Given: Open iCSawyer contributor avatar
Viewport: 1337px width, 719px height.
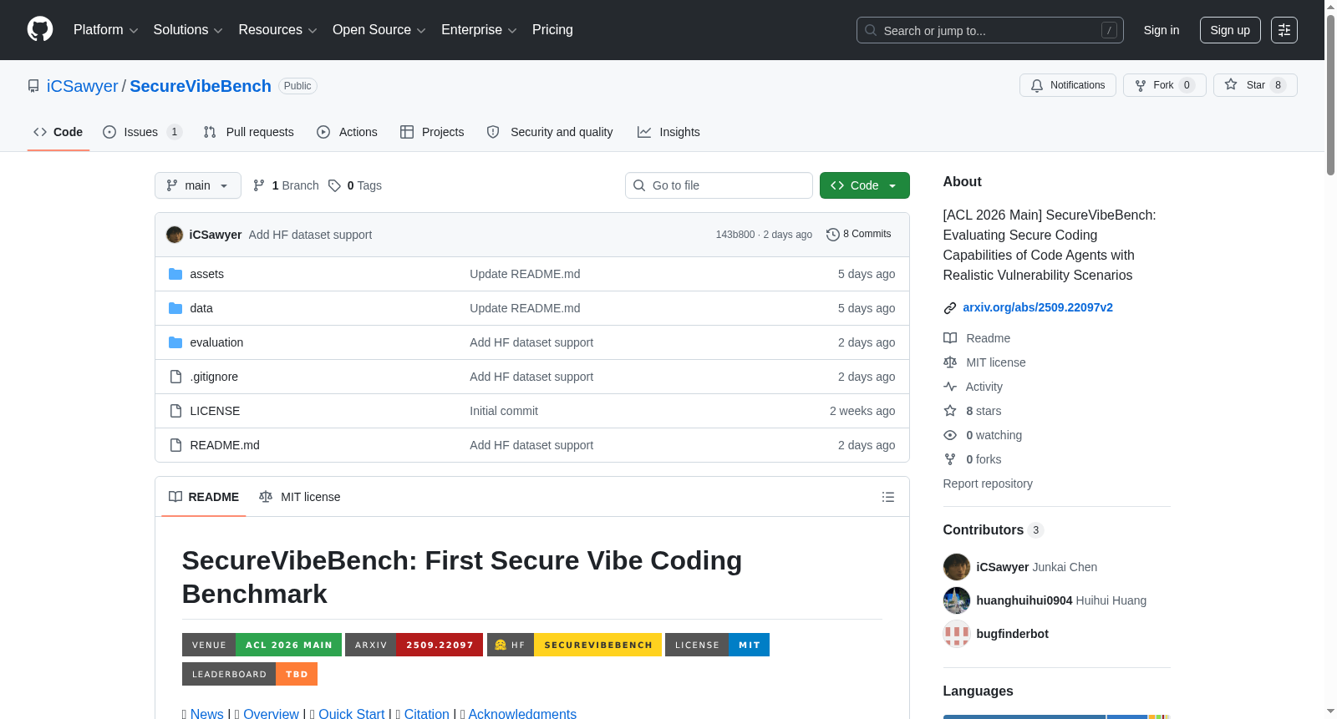Looking at the screenshot, I should click(957, 567).
